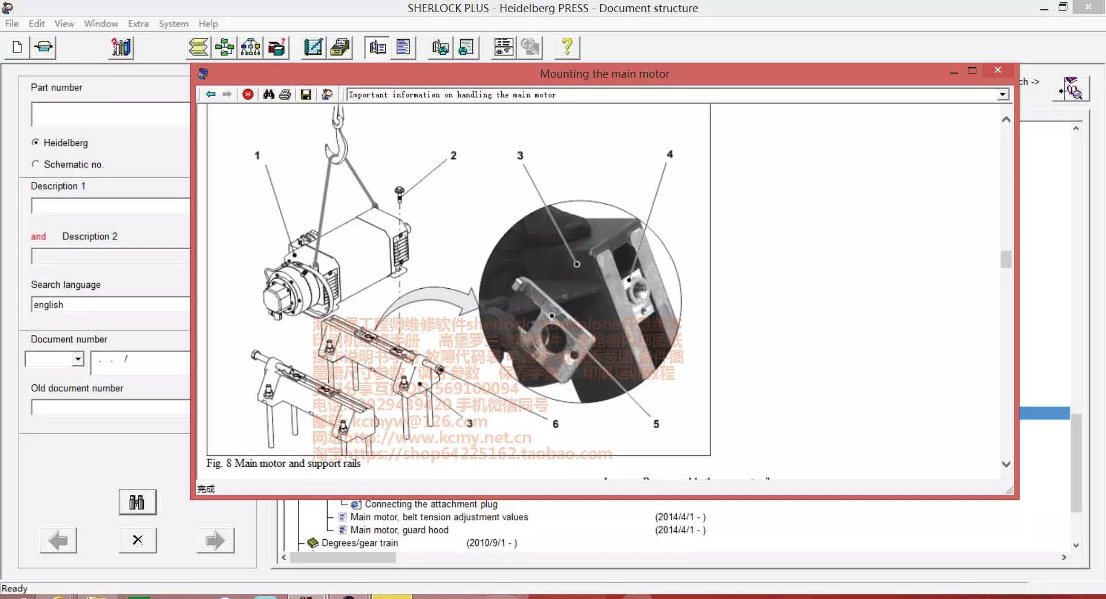
Task: Click the green folded list toolbar icon
Action: (198, 47)
